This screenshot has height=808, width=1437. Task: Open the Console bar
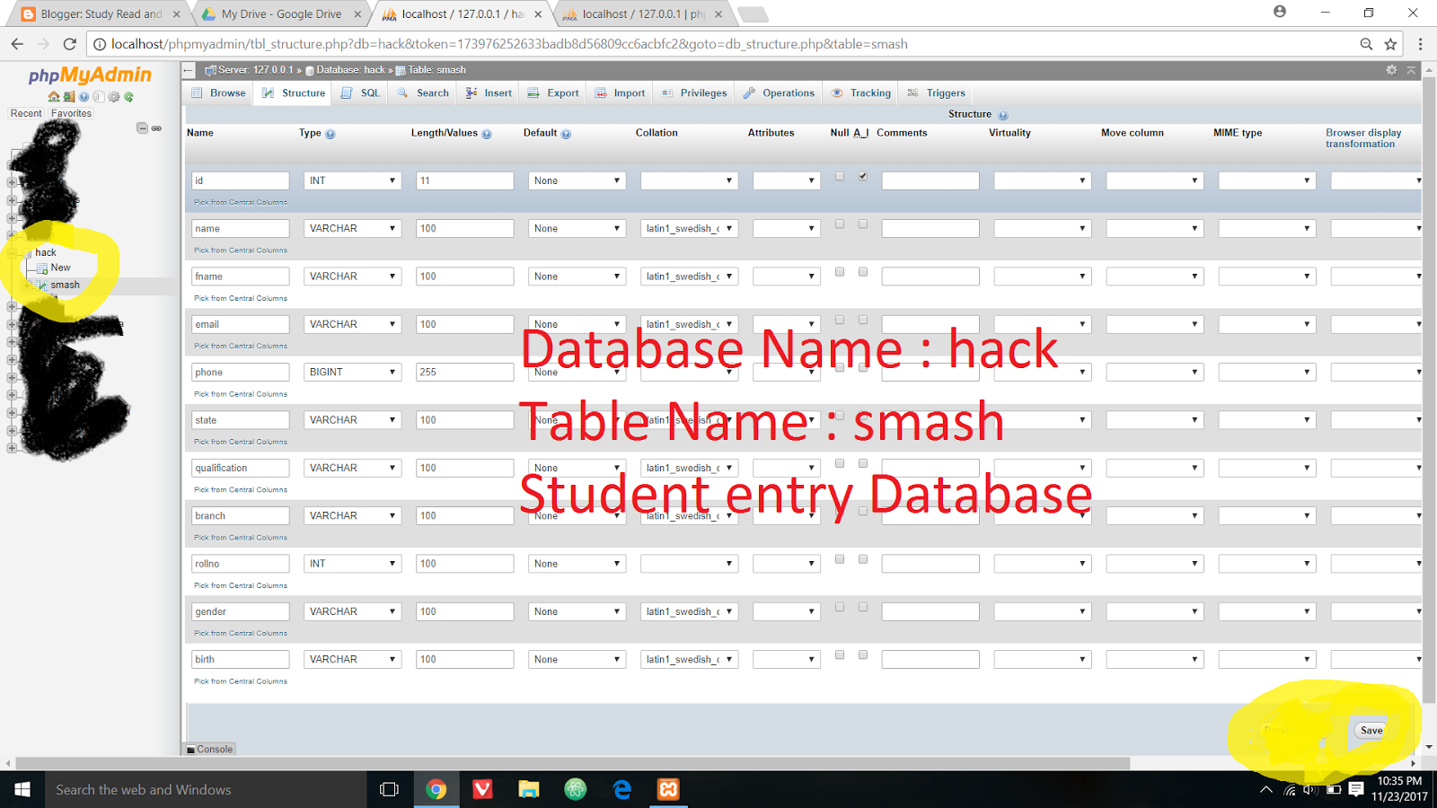(x=209, y=749)
